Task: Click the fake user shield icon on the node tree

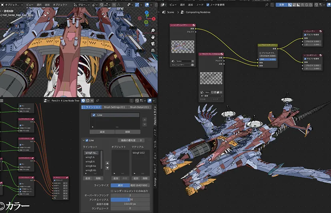Action: 83,101
